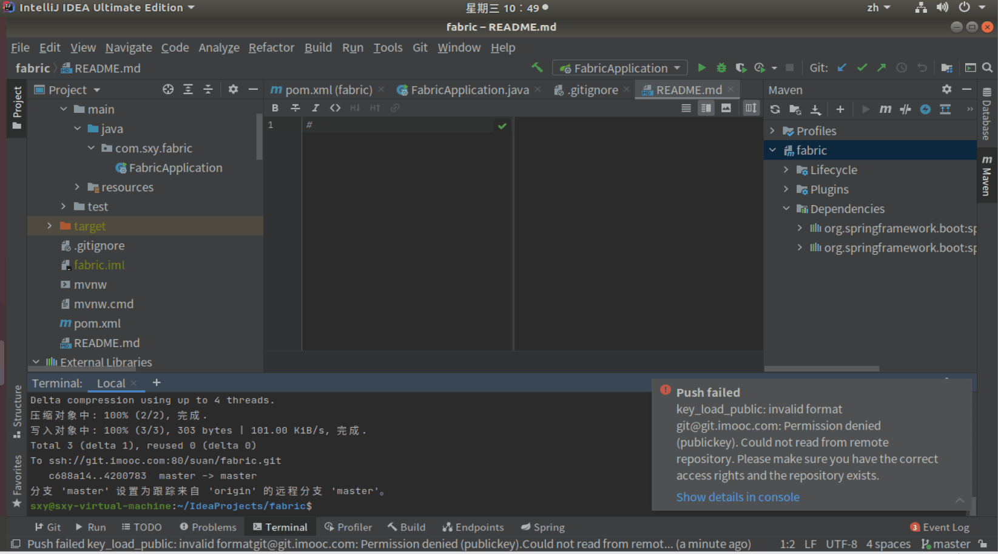
Task: Reload all Maven projects
Action: 775,109
